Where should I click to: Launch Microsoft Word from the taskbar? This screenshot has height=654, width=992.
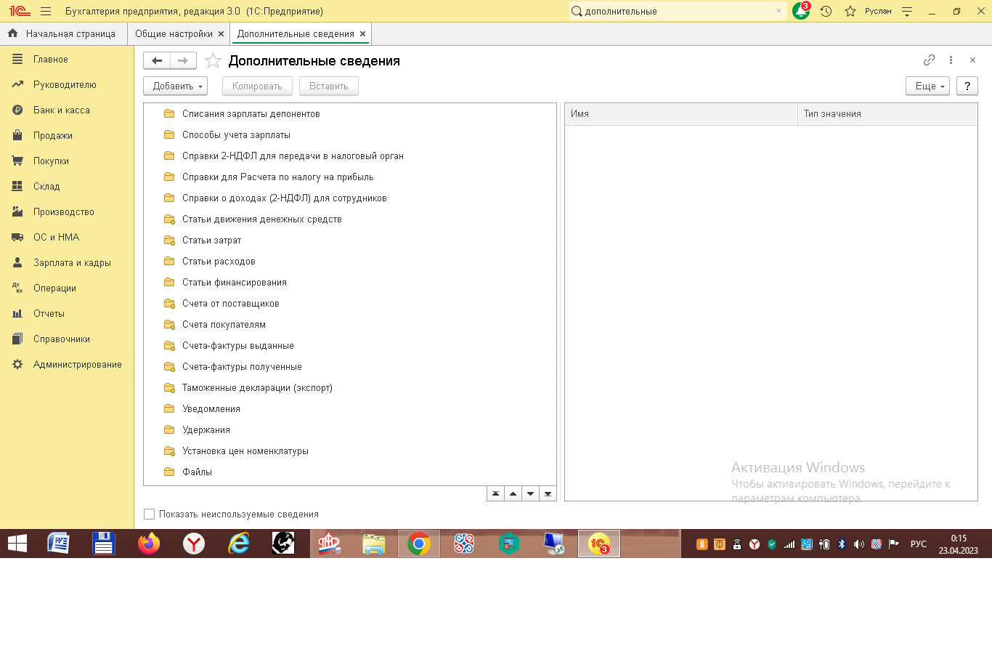(58, 544)
